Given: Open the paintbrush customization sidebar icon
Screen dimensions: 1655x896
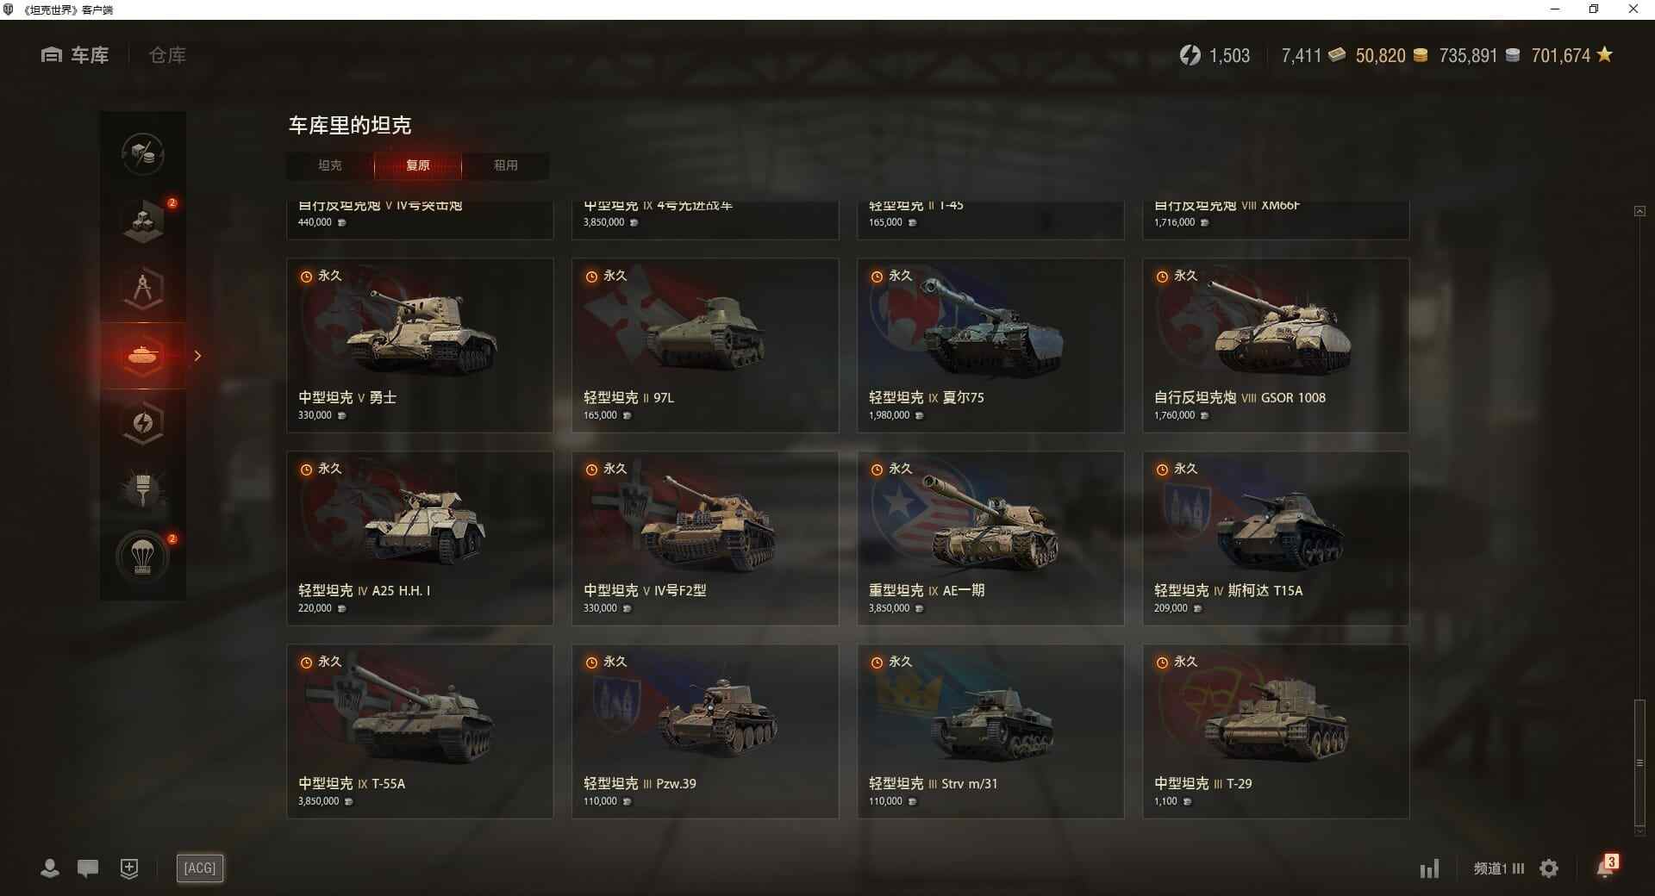Looking at the screenshot, I should click(x=143, y=489).
